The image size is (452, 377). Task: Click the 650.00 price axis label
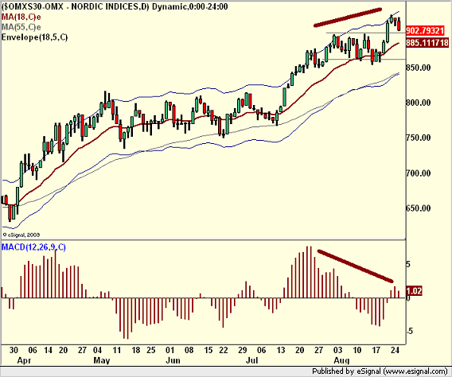click(419, 208)
